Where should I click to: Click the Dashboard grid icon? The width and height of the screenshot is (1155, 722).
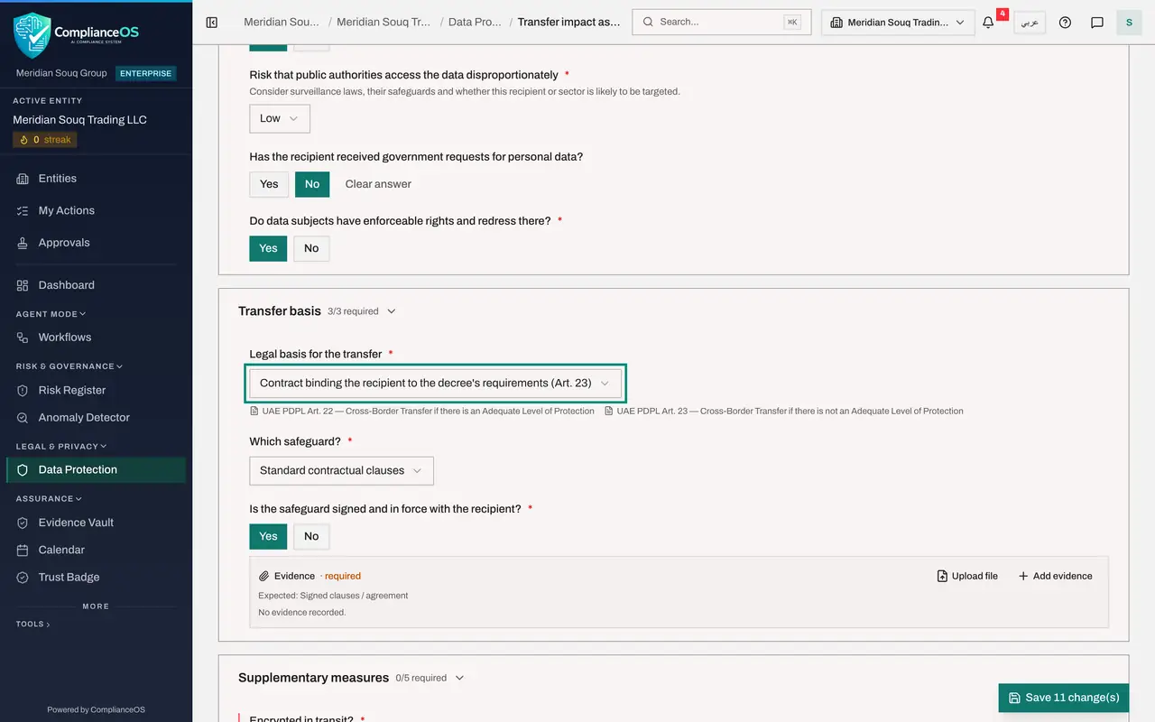click(x=23, y=285)
